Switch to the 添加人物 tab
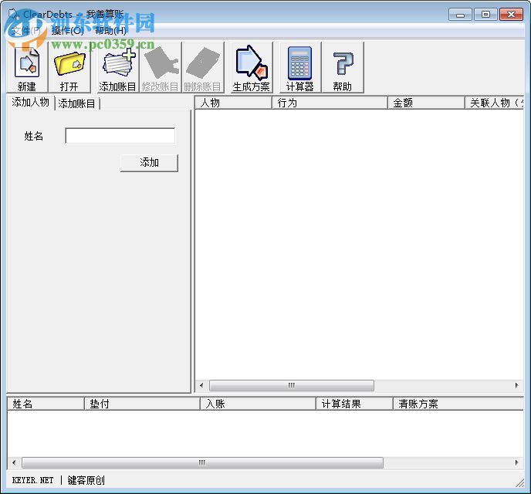531x494 pixels. [30, 102]
